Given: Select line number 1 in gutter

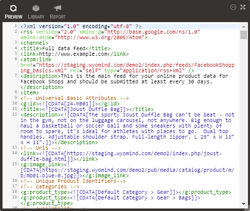Looking at the screenshot, I should 16,26.
